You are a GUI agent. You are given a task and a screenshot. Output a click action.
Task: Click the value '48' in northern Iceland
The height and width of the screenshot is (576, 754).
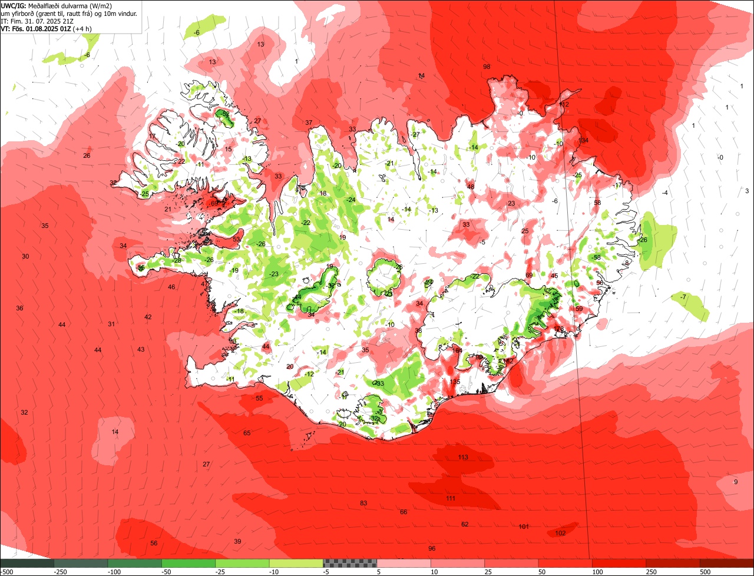[x=471, y=187]
